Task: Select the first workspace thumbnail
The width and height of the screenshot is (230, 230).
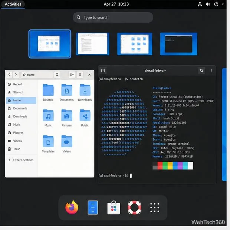Action: 50,44
